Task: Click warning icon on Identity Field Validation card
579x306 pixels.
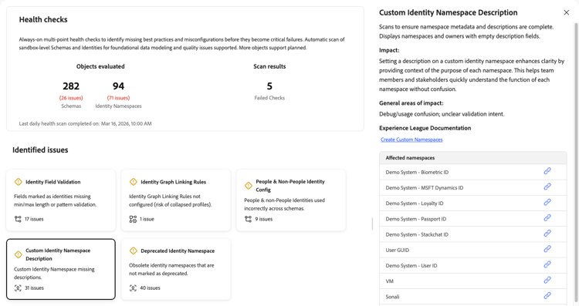Action: click(x=18, y=182)
